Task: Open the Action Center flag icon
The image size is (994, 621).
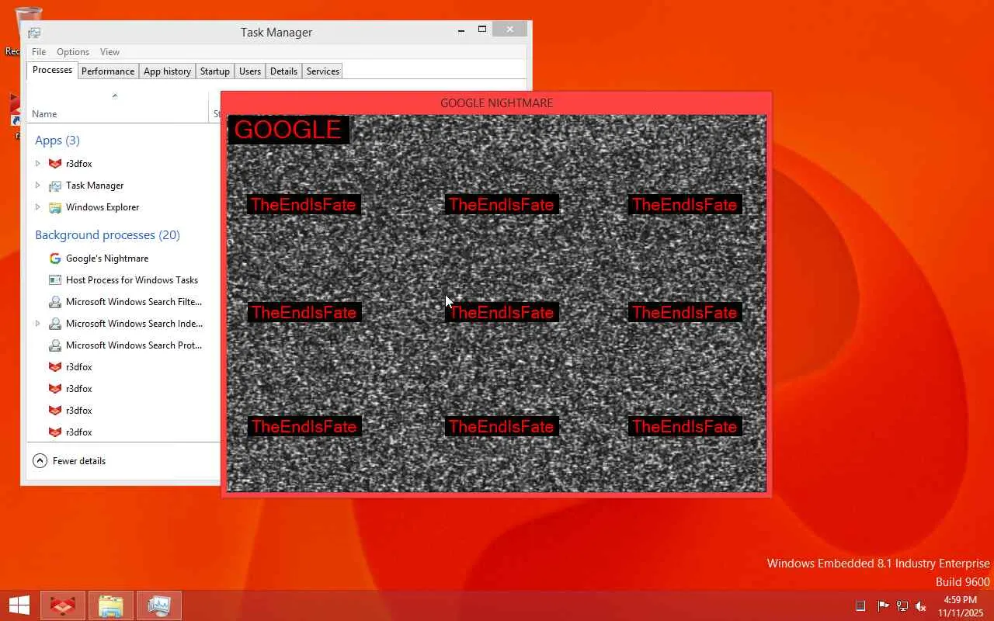Action: [x=883, y=606]
